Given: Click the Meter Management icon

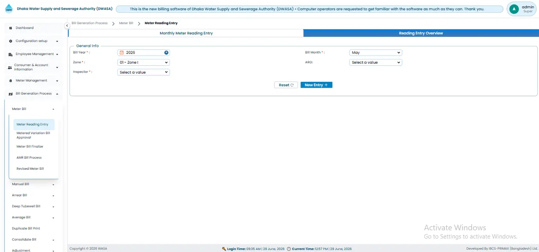Looking at the screenshot, I should coord(11,80).
